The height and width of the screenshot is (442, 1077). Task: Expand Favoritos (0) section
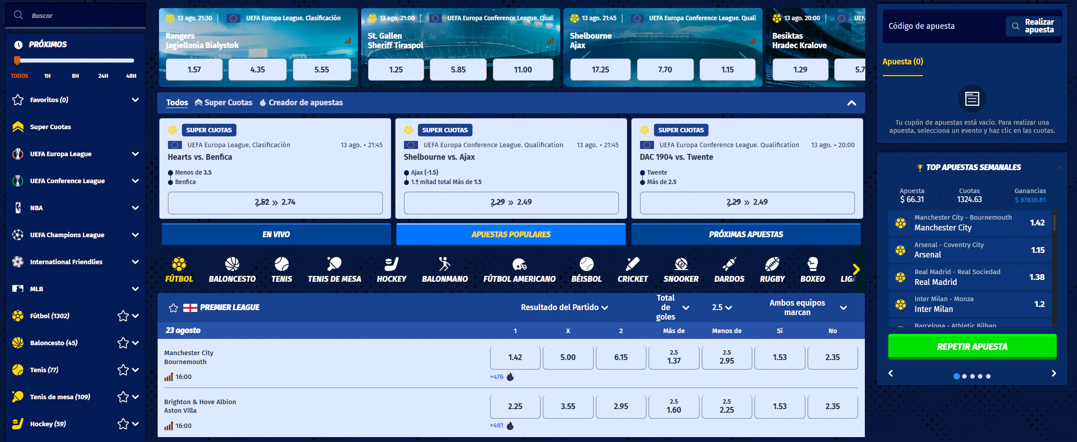tap(135, 100)
